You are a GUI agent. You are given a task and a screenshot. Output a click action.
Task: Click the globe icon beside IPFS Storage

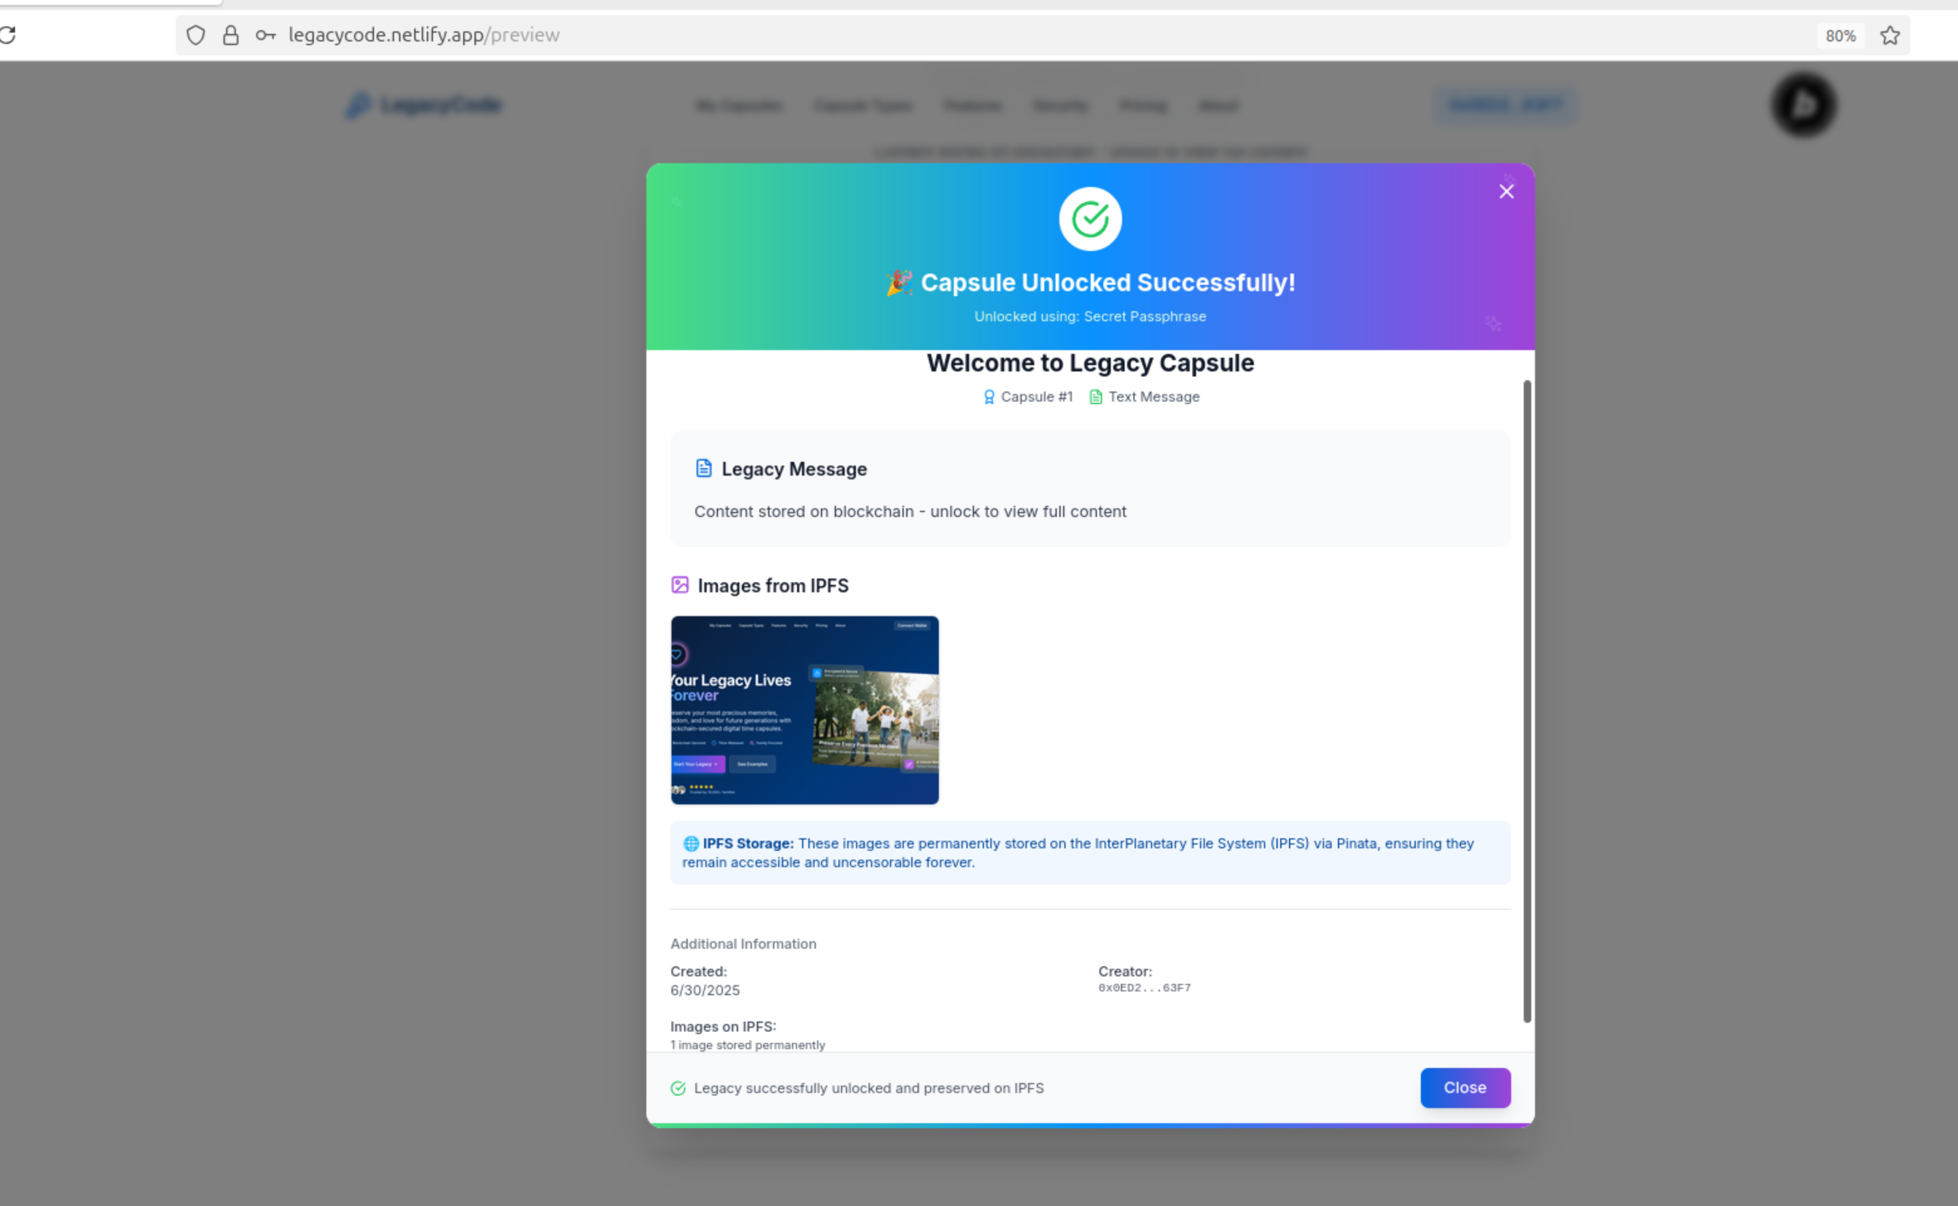[691, 843]
